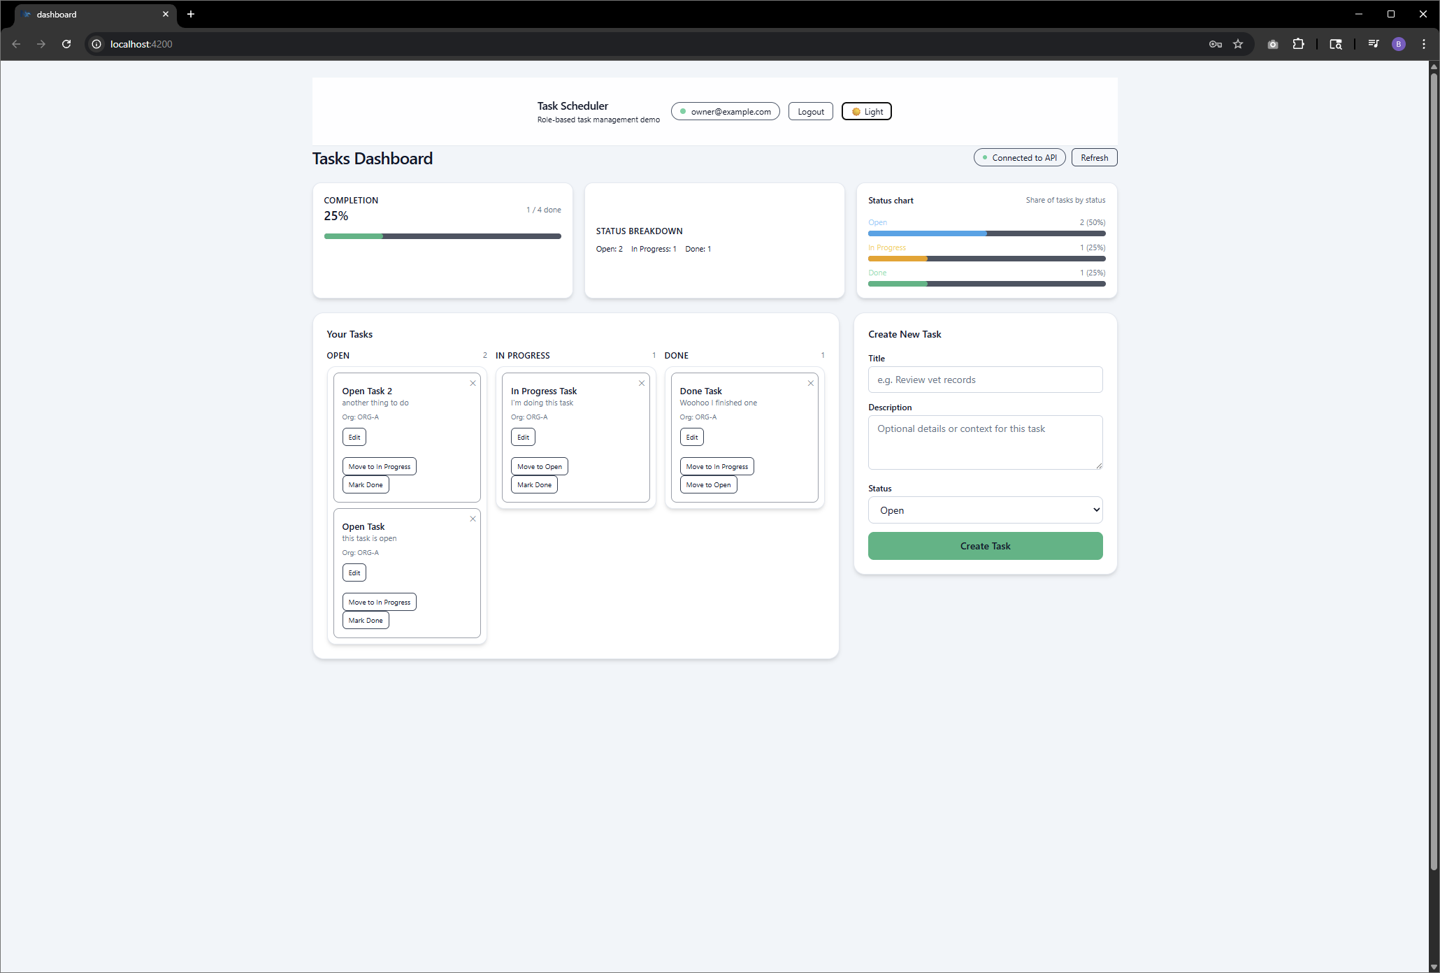The width and height of the screenshot is (1440, 973).
Task: Click the camera capture icon in the address bar
Action: (x=1272, y=43)
